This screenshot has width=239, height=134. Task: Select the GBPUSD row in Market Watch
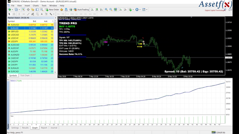[x=30, y=31]
